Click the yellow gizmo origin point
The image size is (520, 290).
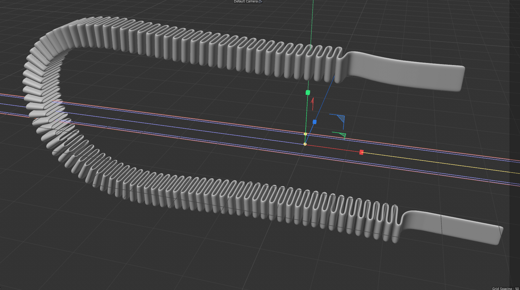point(305,144)
